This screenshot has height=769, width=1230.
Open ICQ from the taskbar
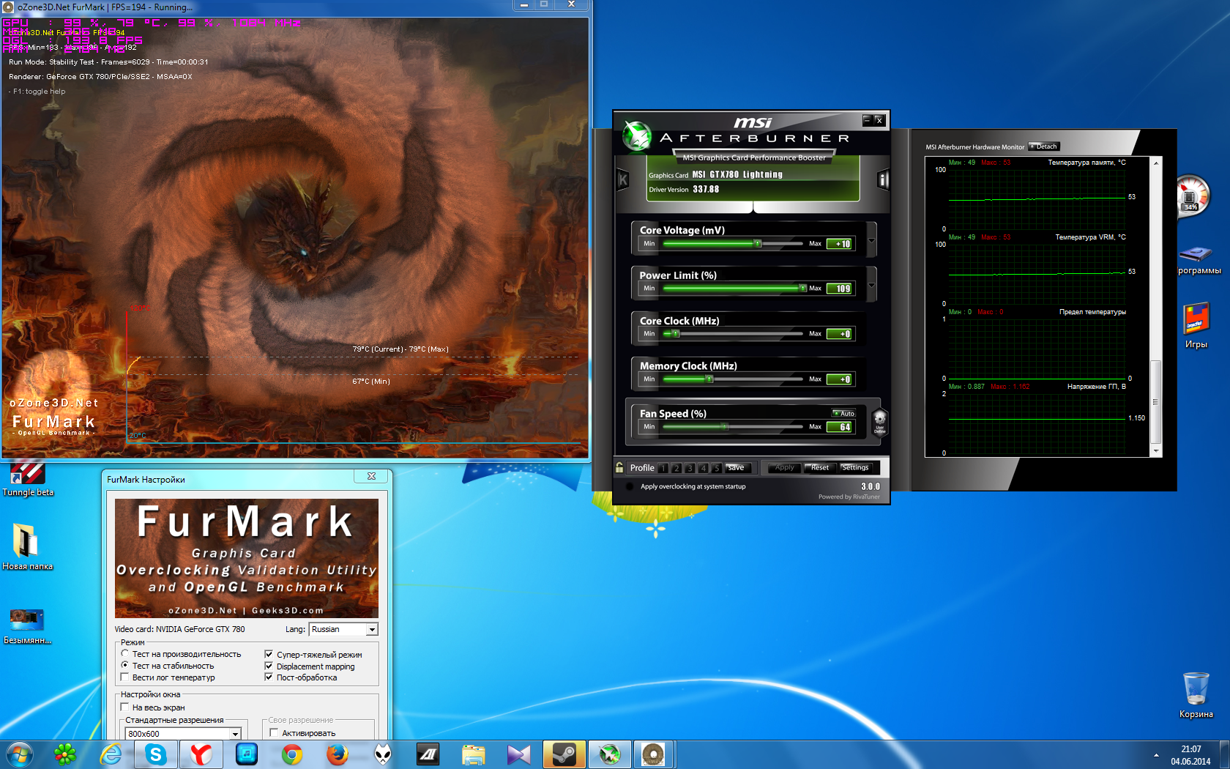tap(65, 754)
